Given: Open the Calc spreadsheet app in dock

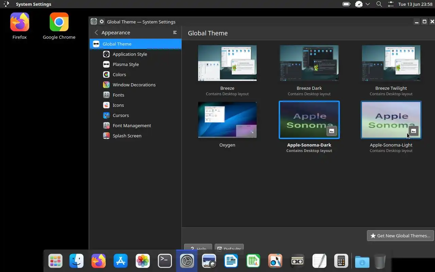Looking at the screenshot, I should point(253,261).
